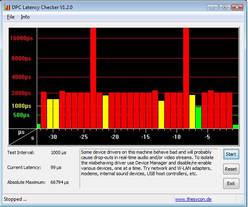Click the yellow 1000µs axis label

(21, 106)
